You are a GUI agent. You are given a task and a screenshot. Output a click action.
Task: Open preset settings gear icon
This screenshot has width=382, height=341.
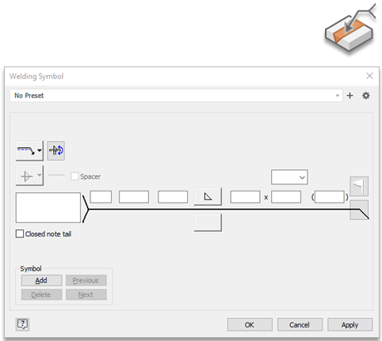coord(366,96)
